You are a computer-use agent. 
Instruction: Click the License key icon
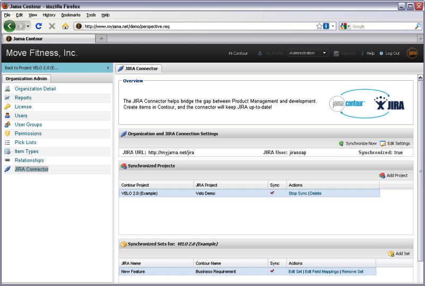[7, 106]
